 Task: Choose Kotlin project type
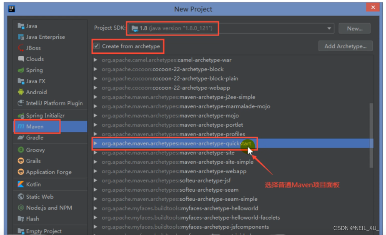[x=50, y=184]
